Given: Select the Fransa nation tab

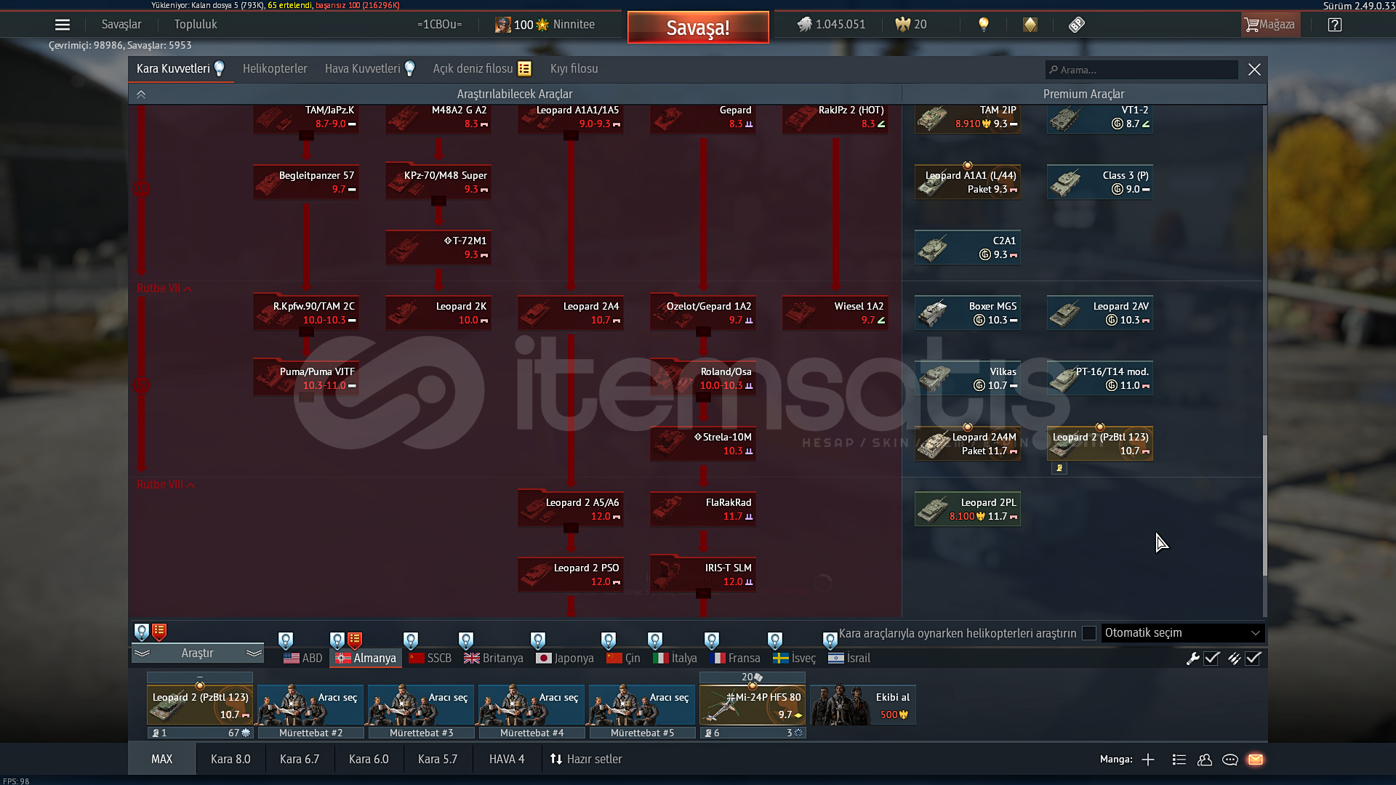Looking at the screenshot, I should coord(735,658).
